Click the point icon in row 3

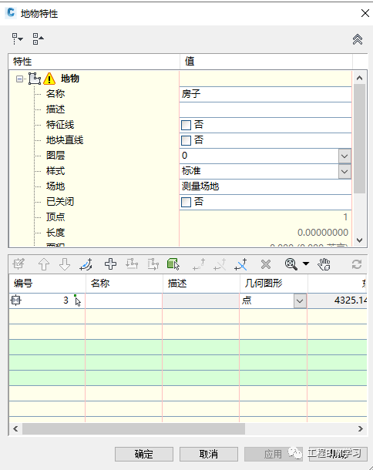pos(16,300)
